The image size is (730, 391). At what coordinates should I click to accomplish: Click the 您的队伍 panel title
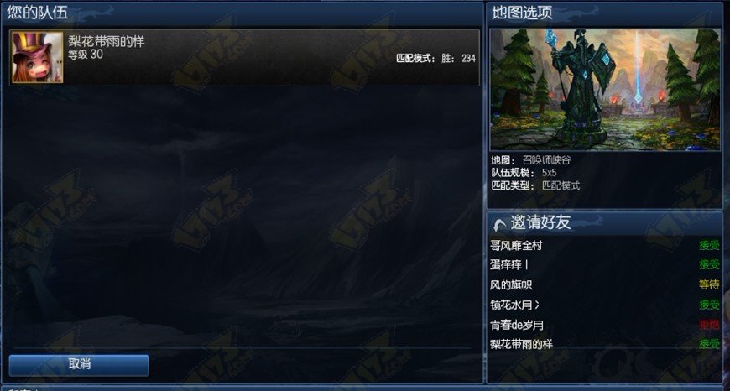click(38, 13)
